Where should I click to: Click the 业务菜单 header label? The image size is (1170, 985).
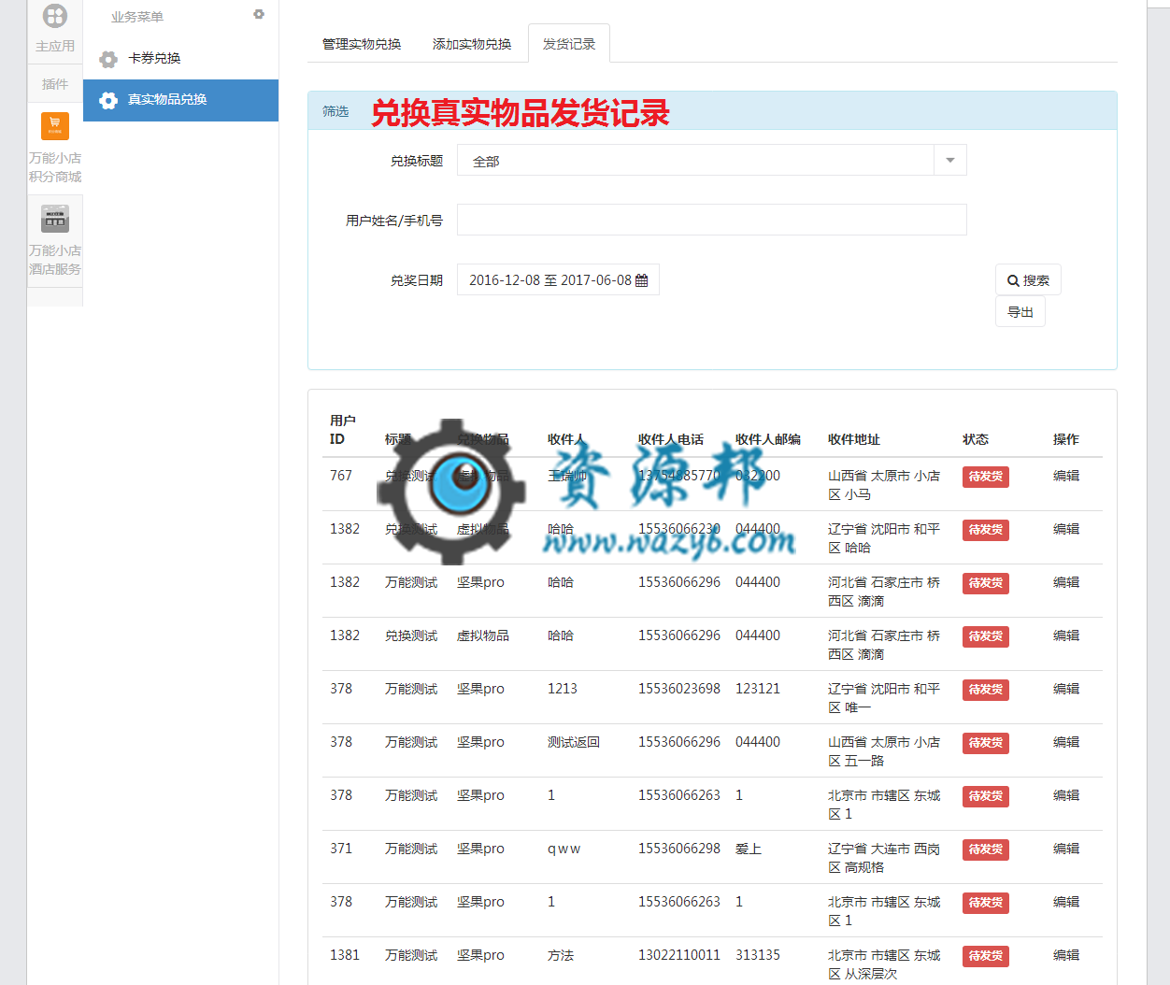(x=137, y=17)
